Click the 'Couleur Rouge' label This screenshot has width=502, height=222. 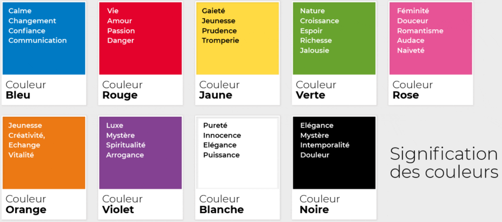click(x=123, y=90)
